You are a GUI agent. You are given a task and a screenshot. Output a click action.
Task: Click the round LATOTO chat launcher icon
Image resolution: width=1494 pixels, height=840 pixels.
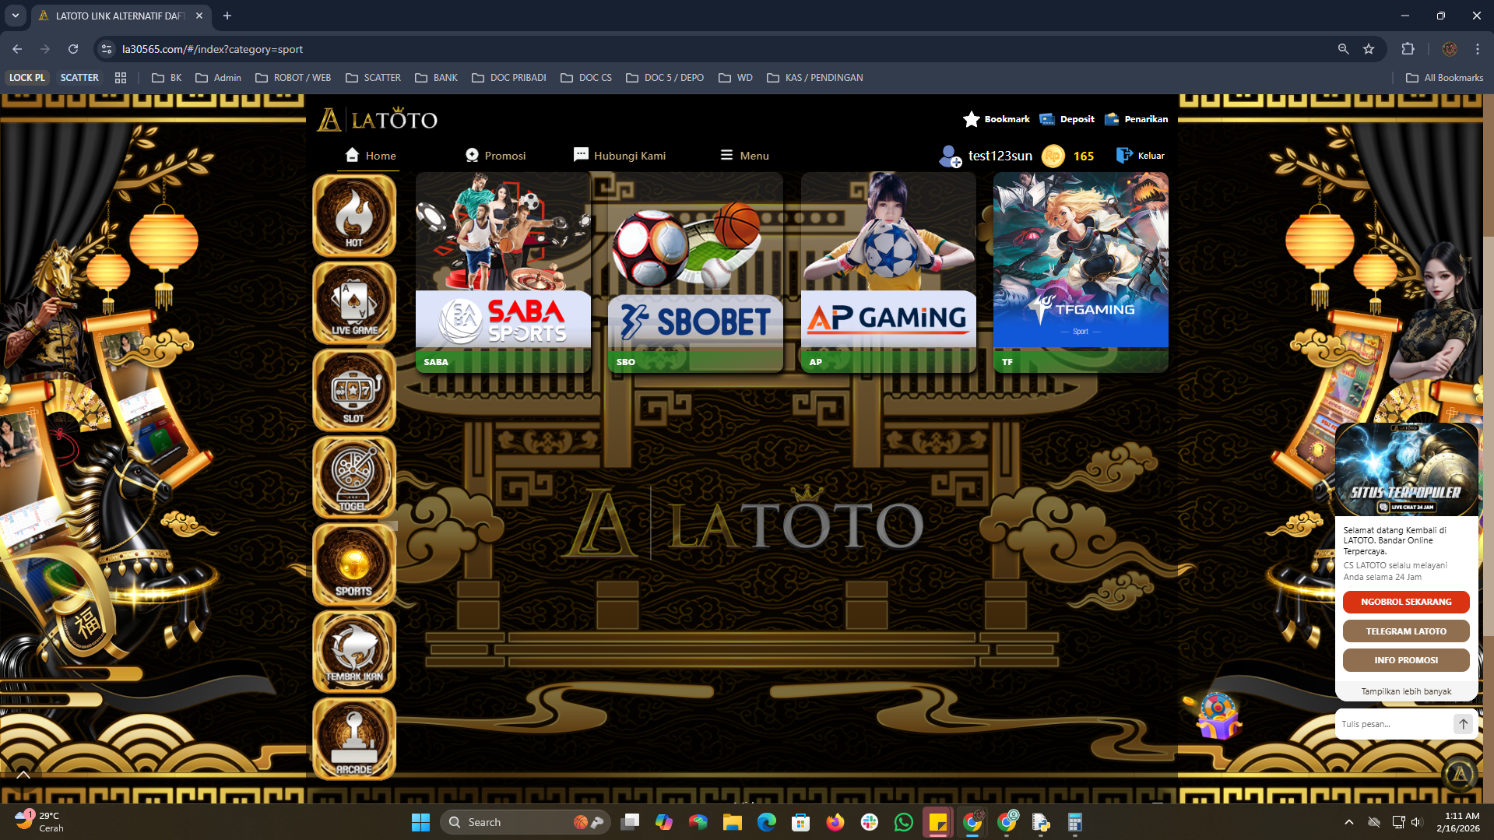[1461, 774]
